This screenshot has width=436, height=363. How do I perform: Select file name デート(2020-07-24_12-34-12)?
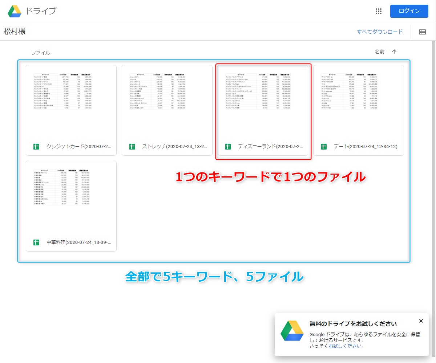(366, 147)
